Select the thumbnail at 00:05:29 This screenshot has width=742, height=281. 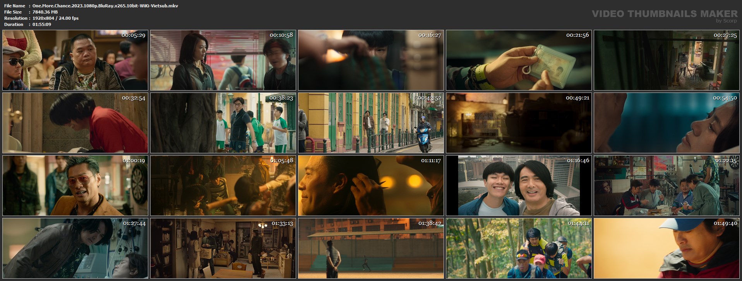click(75, 60)
